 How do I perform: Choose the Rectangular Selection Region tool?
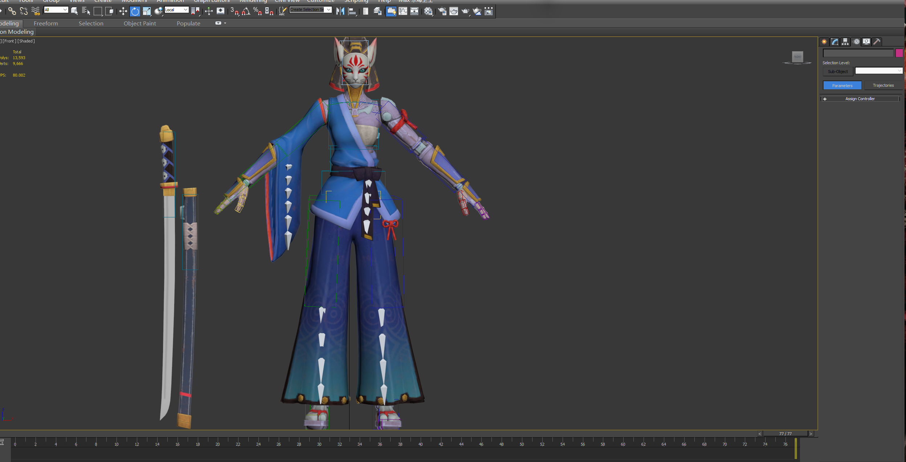(x=98, y=11)
